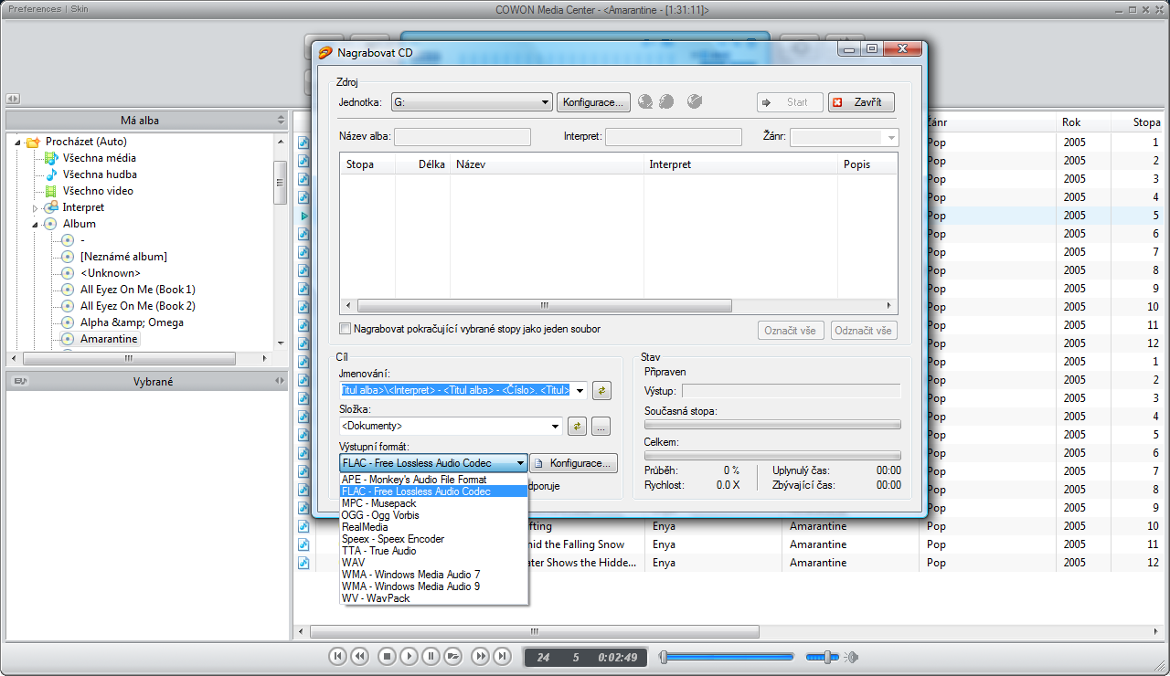Collapse the Procházet (Auto) tree node

coord(17,143)
